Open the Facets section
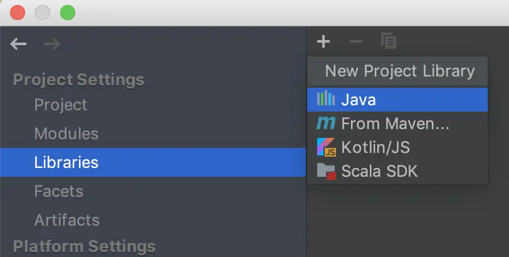This screenshot has height=257, width=509. [59, 191]
